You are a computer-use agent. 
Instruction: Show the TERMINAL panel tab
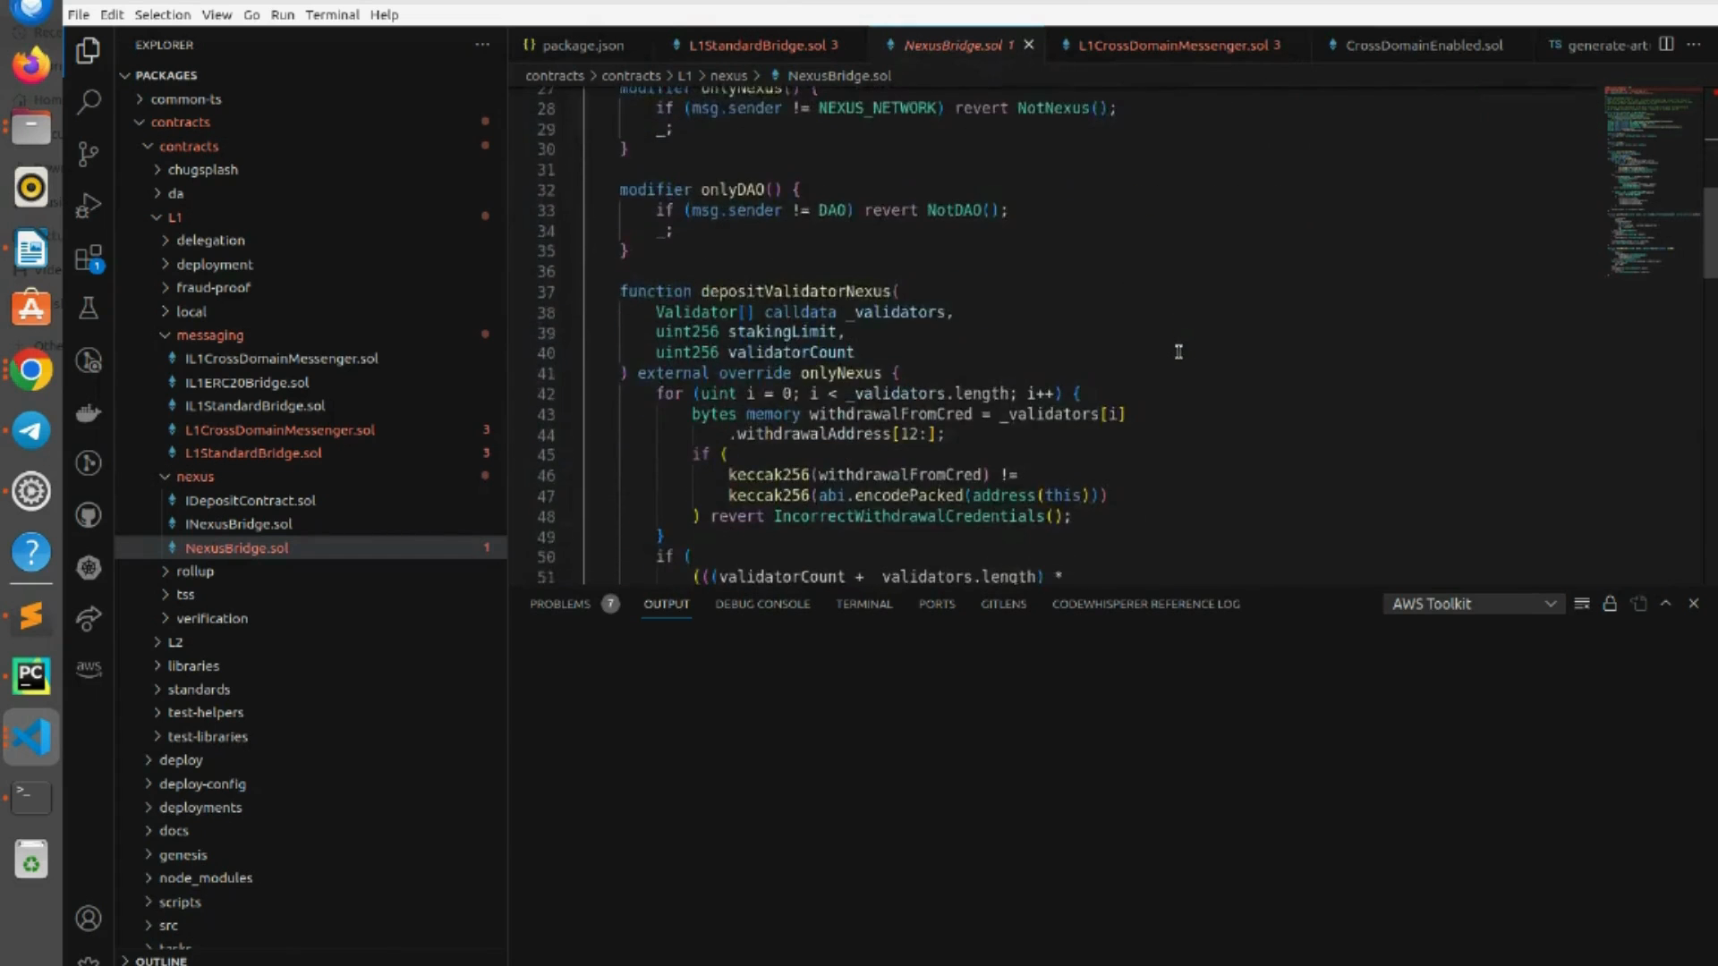863,604
